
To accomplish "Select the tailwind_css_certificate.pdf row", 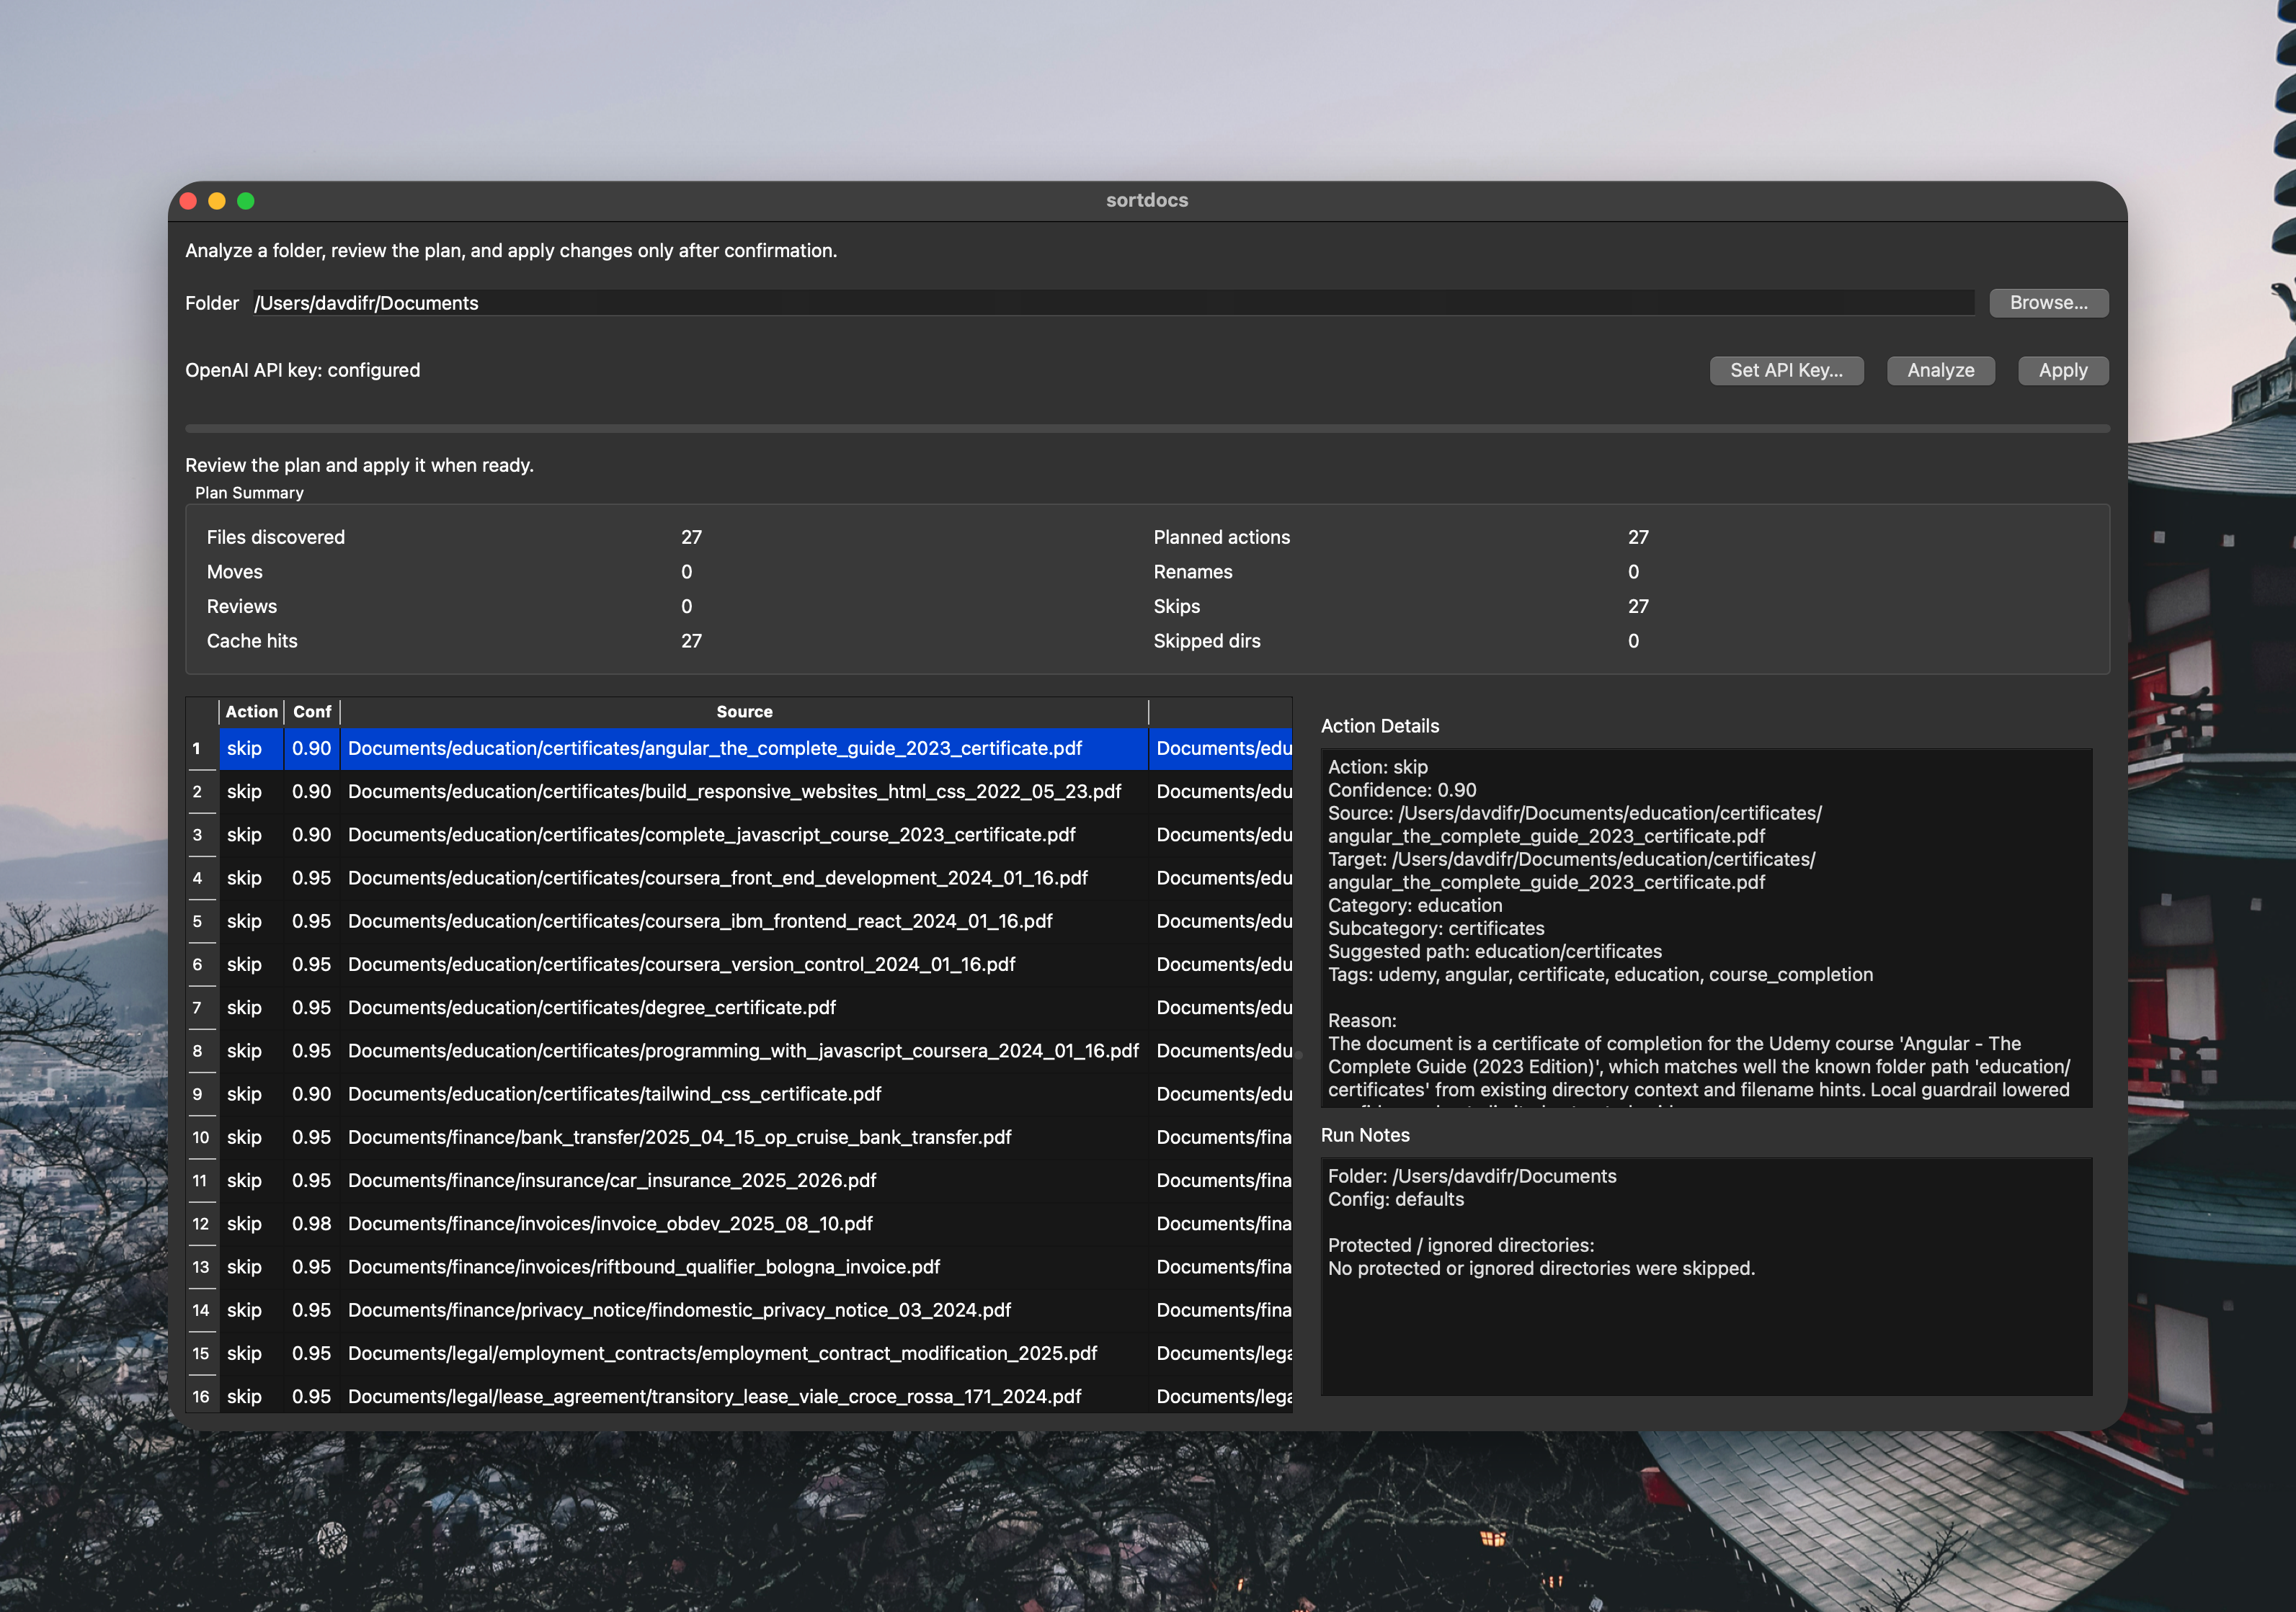I will click(614, 1093).
